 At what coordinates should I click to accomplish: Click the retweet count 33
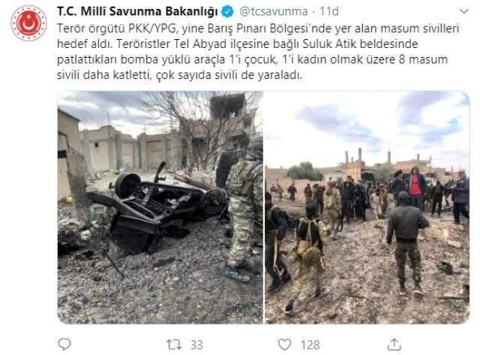coord(196,345)
